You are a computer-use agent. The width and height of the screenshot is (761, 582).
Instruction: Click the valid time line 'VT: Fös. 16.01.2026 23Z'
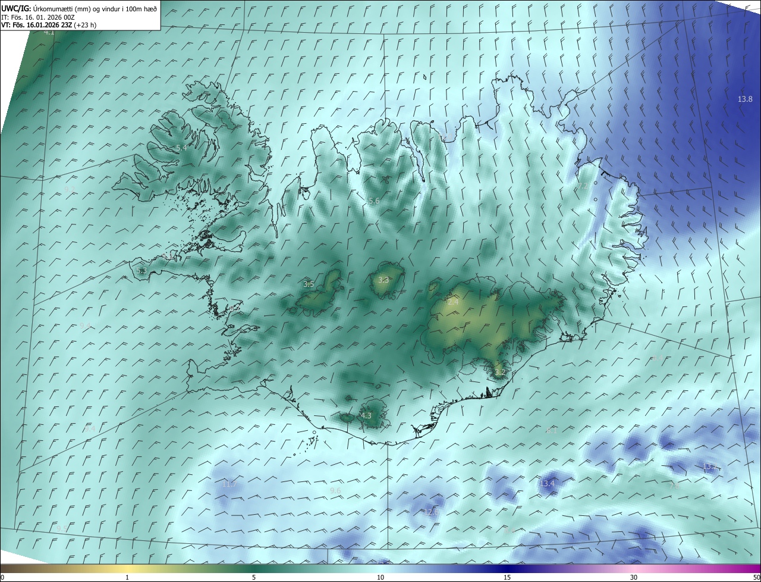(37, 25)
